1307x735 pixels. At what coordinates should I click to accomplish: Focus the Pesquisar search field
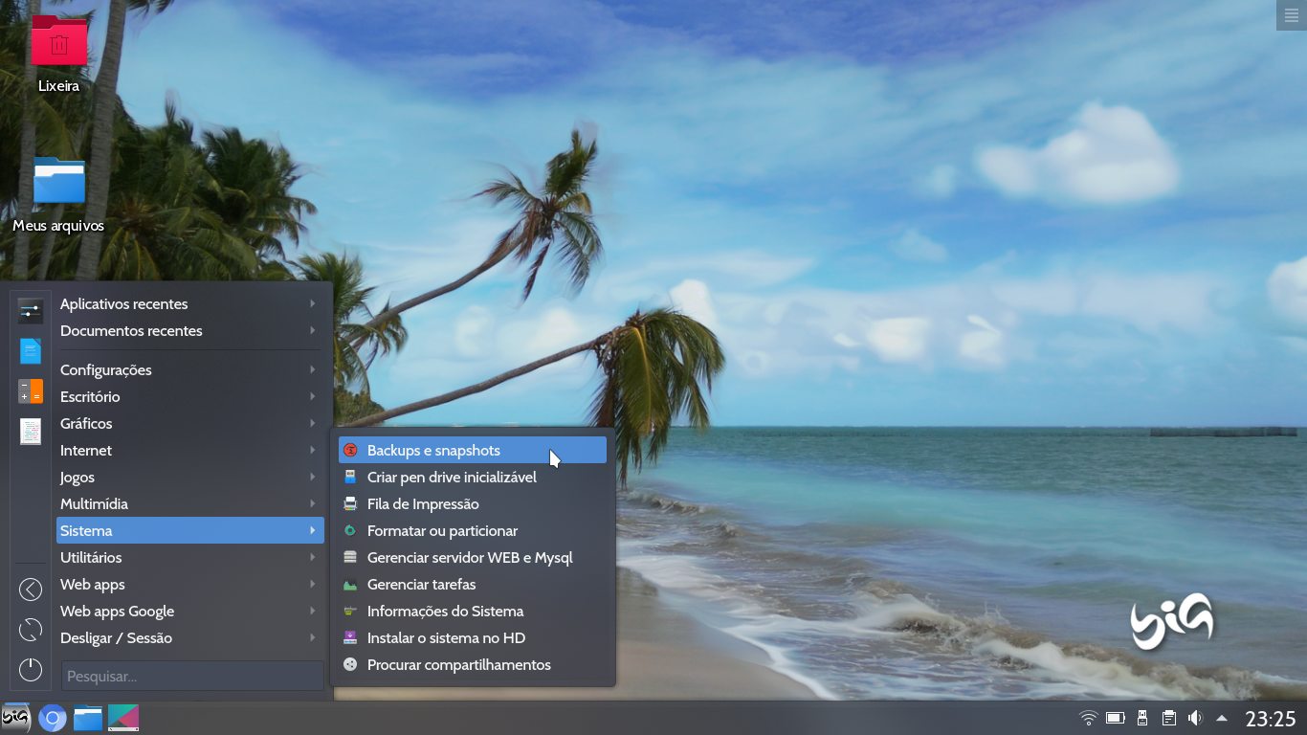(192, 676)
